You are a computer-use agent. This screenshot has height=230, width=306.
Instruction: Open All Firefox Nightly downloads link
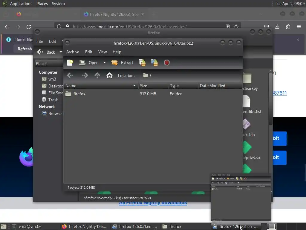(153, 203)
